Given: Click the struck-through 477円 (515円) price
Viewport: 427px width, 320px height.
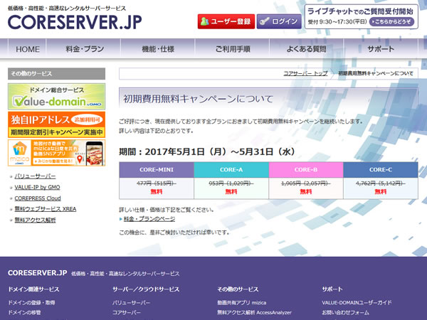Looking at the screenshot, I should point(157,183).
